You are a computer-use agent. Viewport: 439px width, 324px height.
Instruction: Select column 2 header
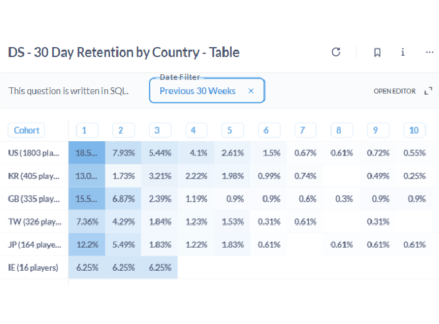(x=122, y=130)
